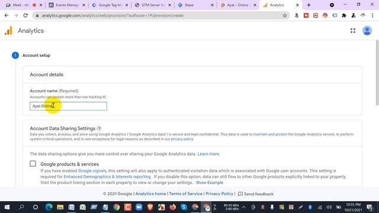Open Cortana circle on taskbar
The image size is (379, 213).
tap(36, 207)
